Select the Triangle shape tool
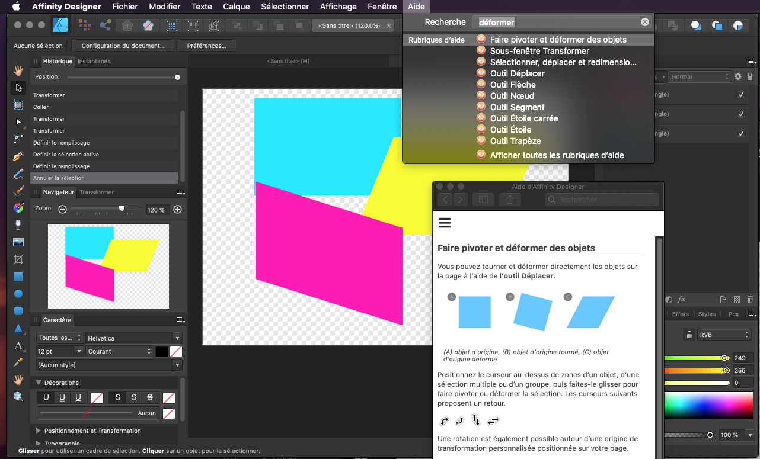760x459 pixels. pos(18,328)
